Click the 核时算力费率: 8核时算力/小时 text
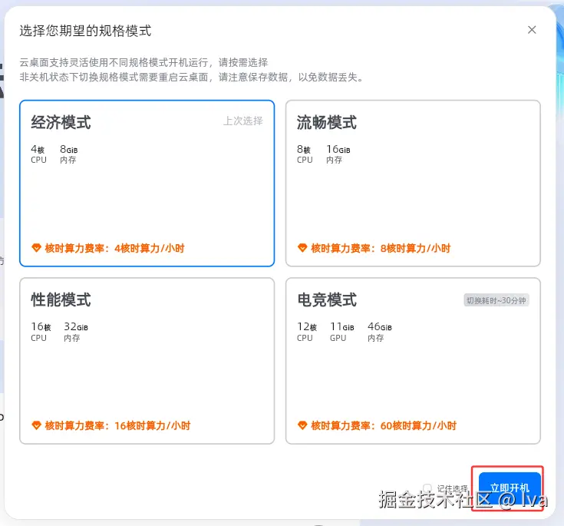564x526 pixels. pyautogui.click(x=381, y=248)
